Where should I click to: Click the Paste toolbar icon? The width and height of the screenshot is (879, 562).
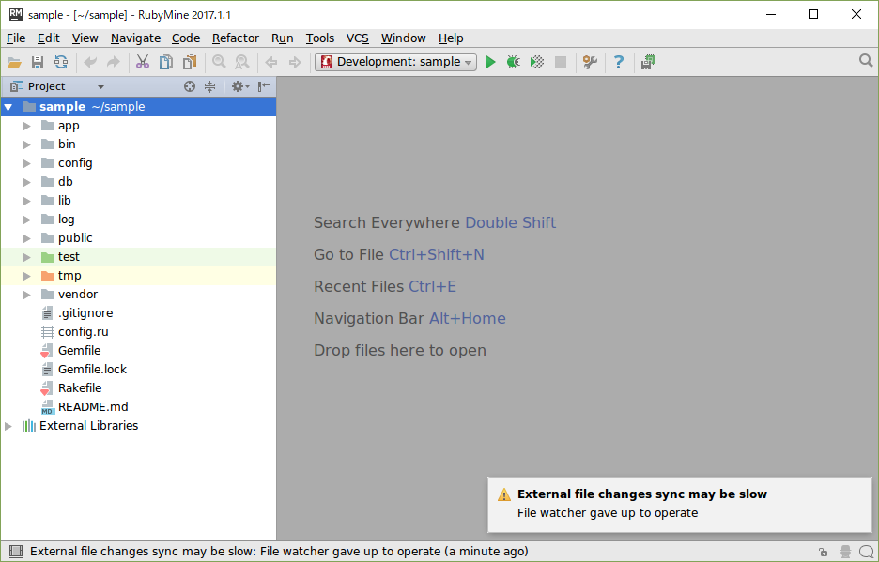coord(190,62)
